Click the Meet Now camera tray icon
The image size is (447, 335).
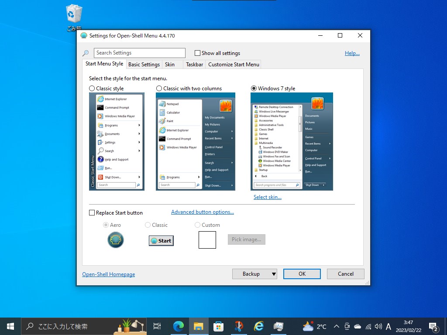[x=347, y=326]
